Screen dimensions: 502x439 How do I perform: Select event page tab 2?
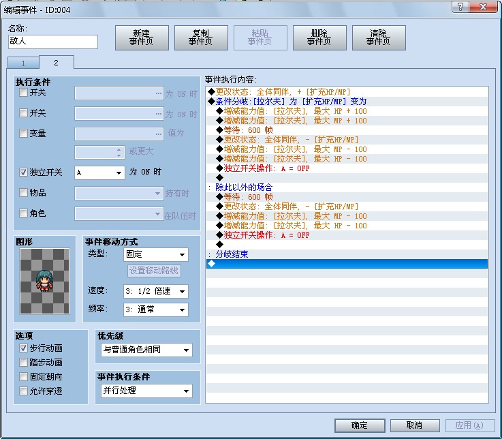(57, 63)
